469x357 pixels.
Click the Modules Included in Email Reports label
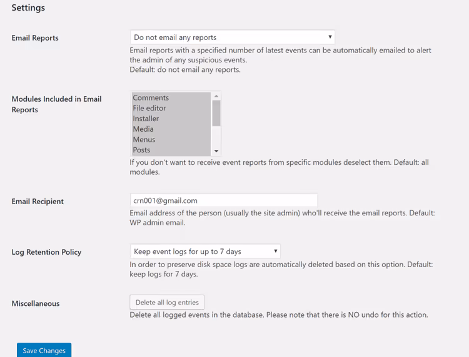click(x=56, y=104)
